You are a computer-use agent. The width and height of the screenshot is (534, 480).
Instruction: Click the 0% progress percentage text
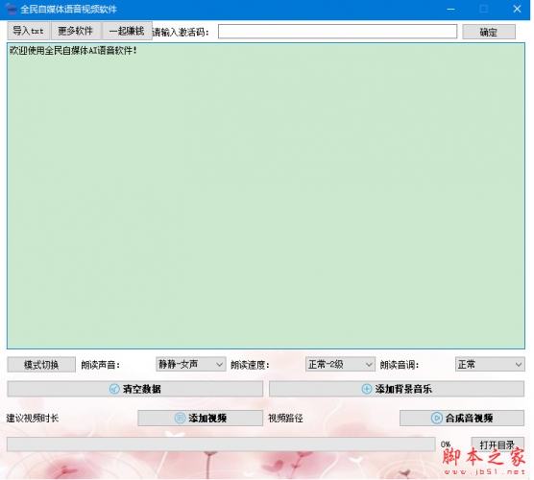pos(446,444)
